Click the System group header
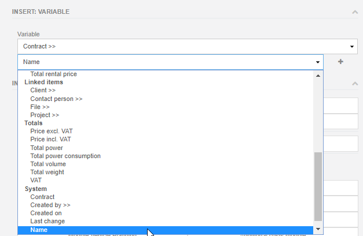 (36, 189)
